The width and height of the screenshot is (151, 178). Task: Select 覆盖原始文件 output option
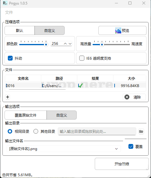click(x=26, y=115)
